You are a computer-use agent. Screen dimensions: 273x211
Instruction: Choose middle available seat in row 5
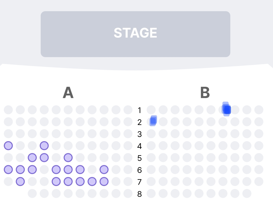click(44, 157)
